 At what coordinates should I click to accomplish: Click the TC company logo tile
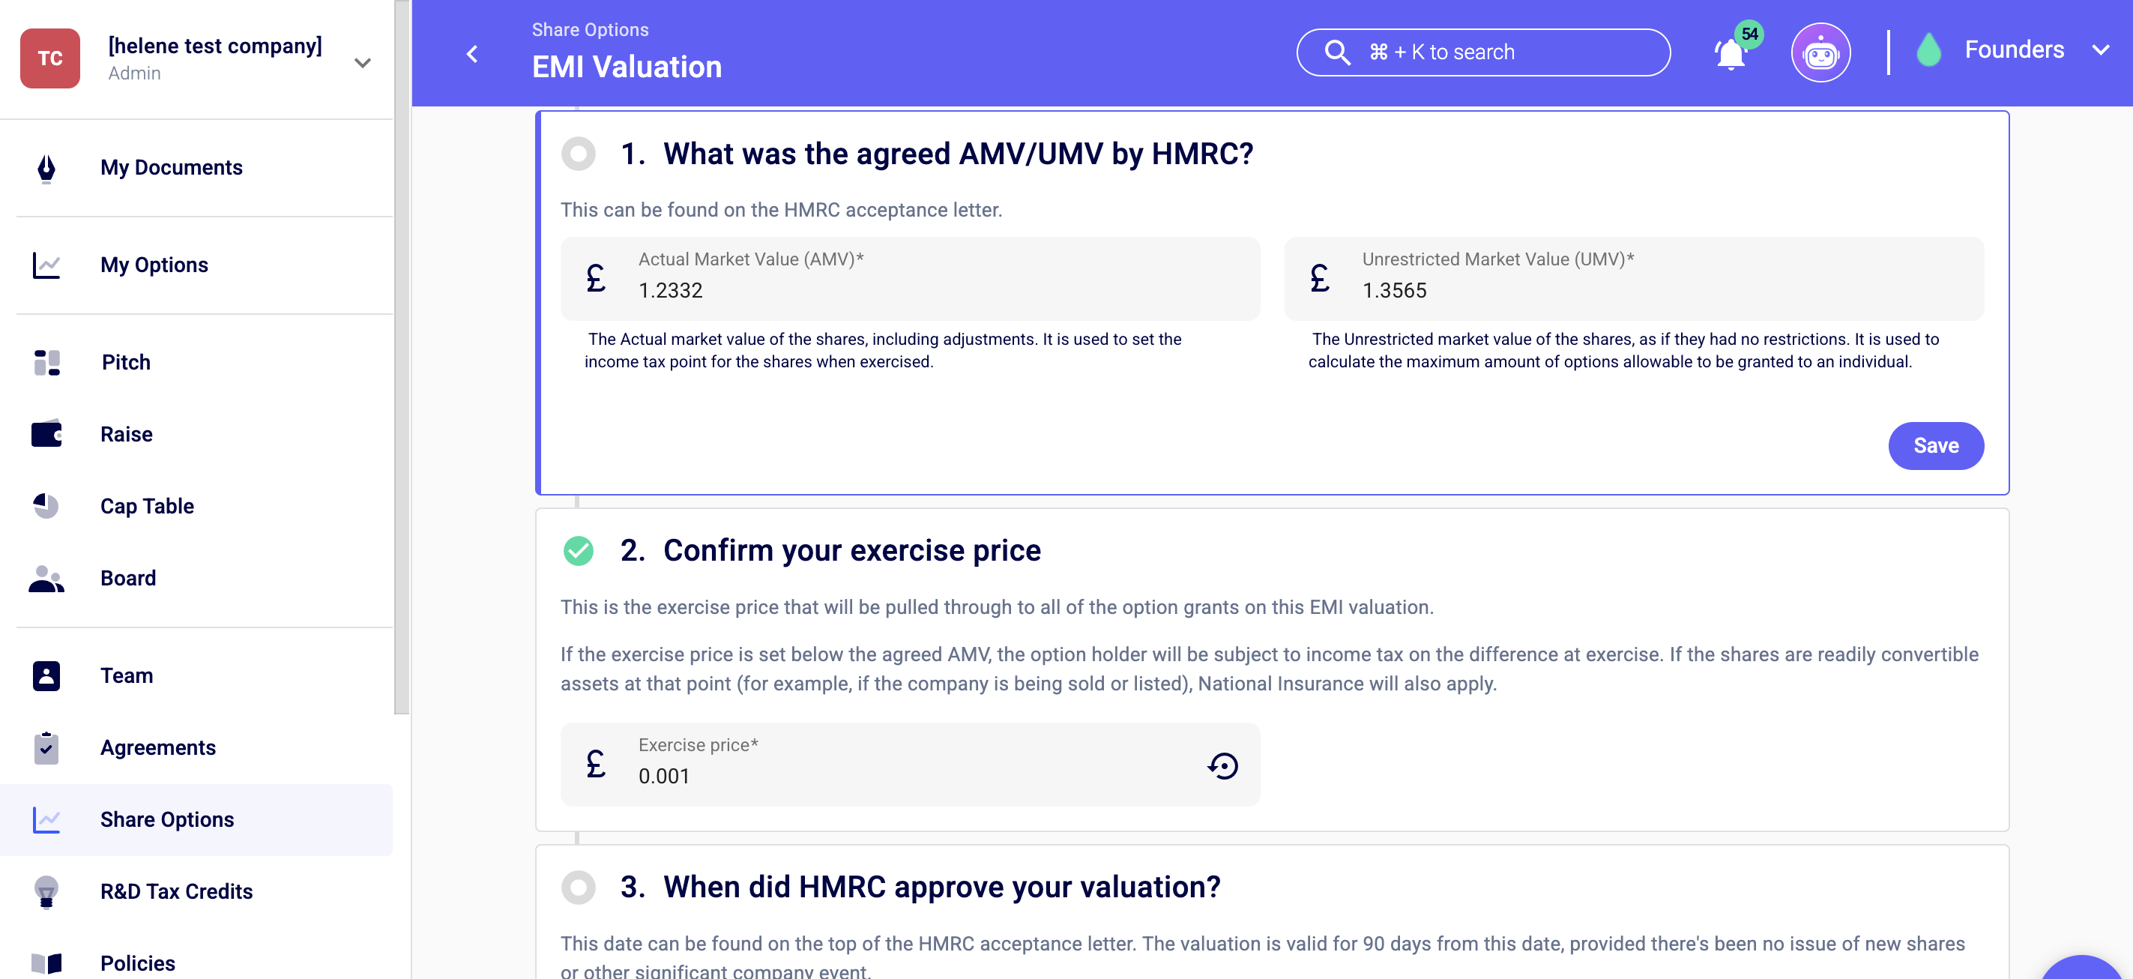(49, 58)
